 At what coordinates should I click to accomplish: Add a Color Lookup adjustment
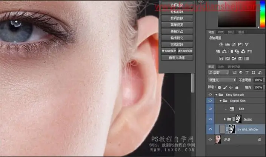tap(249, 51)
